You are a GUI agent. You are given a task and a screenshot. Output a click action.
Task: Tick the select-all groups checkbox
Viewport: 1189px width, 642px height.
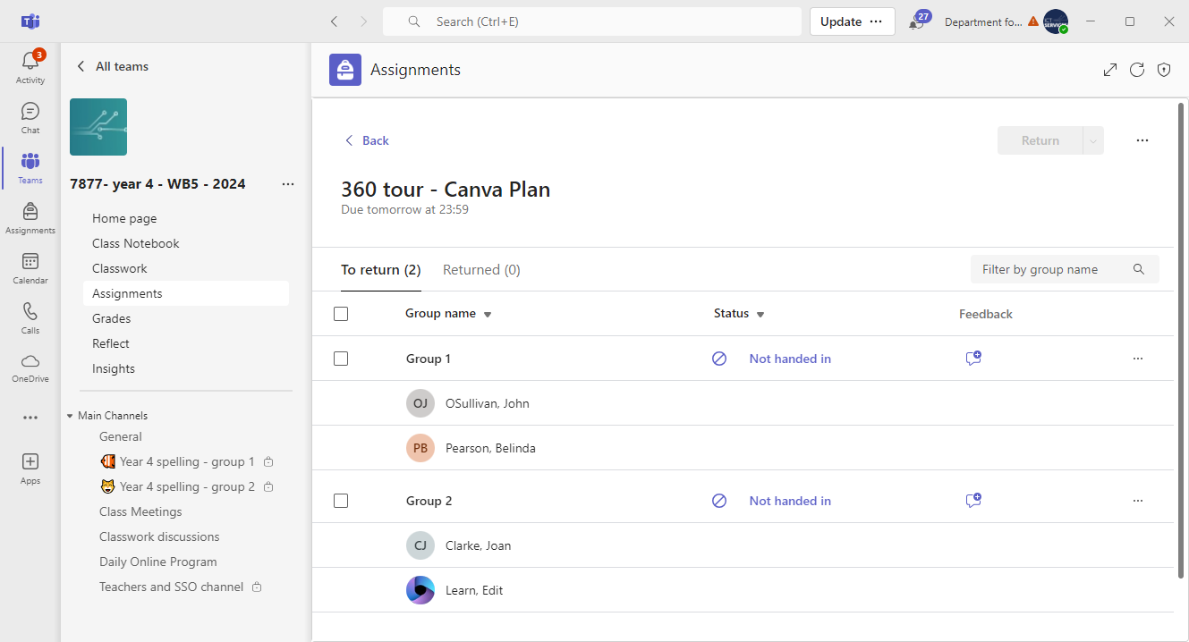pos(341,314)
